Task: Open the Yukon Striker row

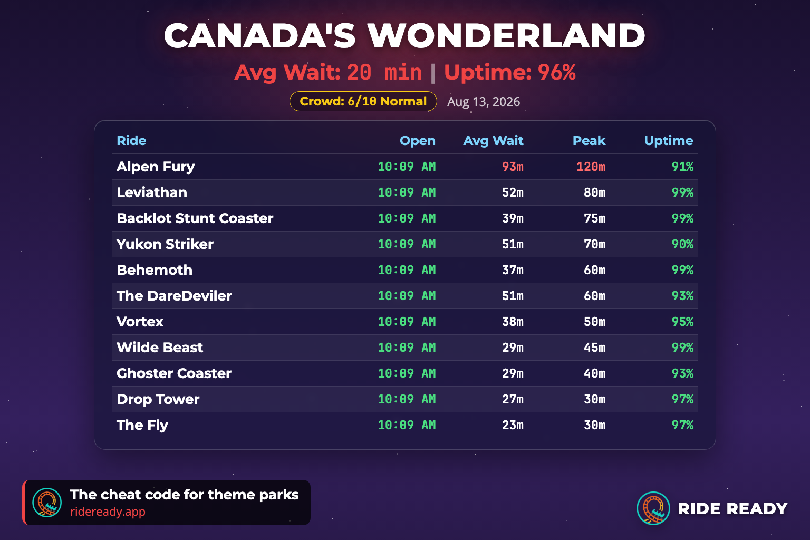Action: (x=405, y=244)
